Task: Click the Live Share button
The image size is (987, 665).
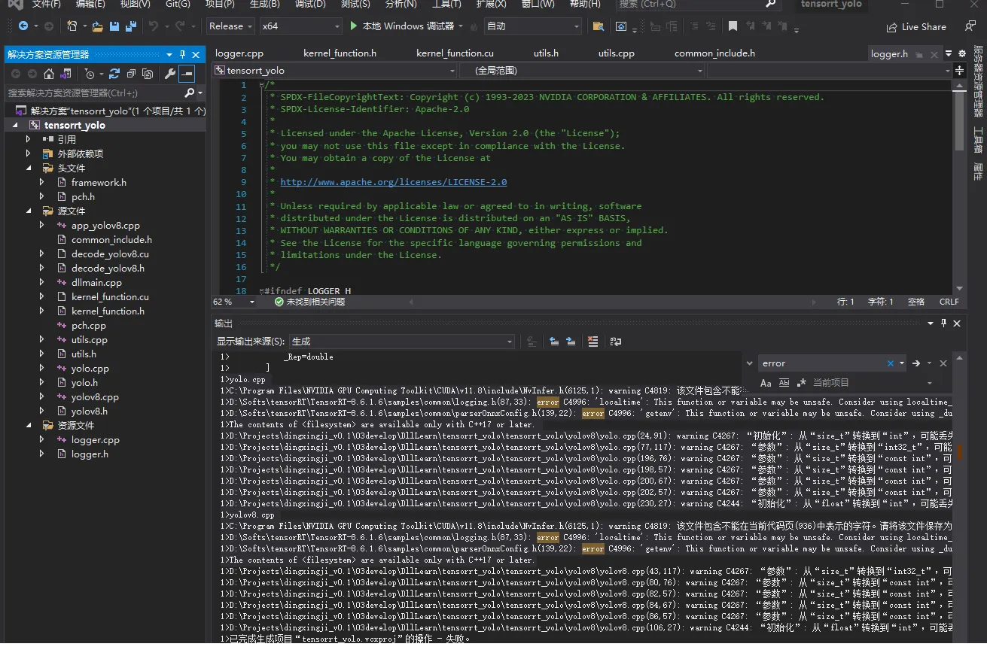Action: [x=916, y=26]
